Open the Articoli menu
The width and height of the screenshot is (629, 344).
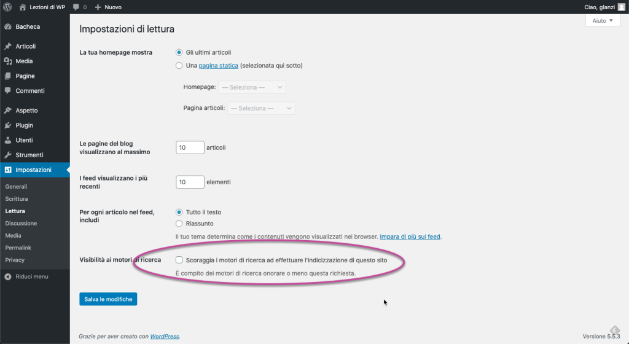(26, 46)
